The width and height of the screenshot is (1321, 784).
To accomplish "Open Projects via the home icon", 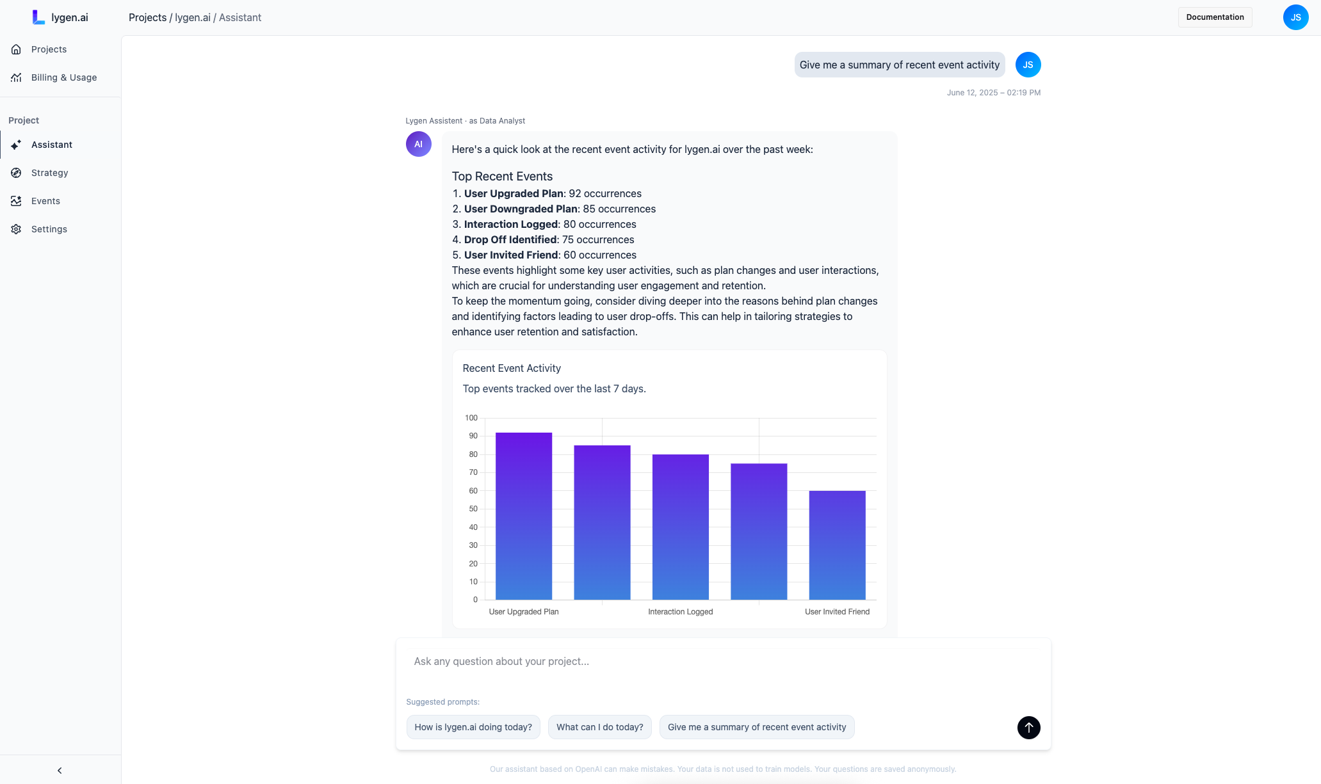I will point(17,49).
